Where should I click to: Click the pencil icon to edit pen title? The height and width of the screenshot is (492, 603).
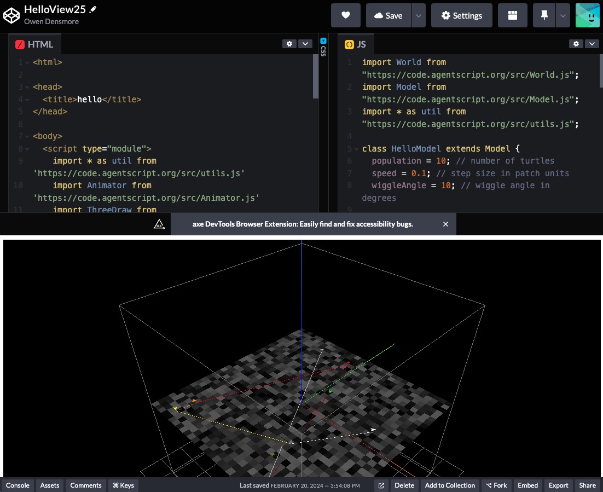point(93,10)
